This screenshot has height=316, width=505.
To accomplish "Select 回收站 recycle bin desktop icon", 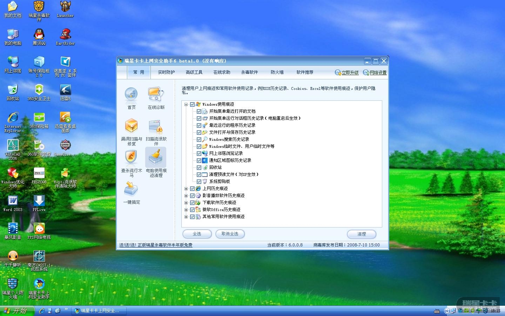I will [x=13, y=92].
